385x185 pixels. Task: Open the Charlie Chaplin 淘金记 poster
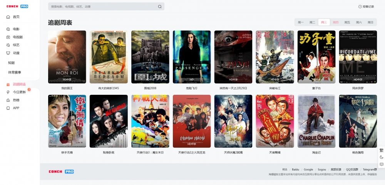316,121
